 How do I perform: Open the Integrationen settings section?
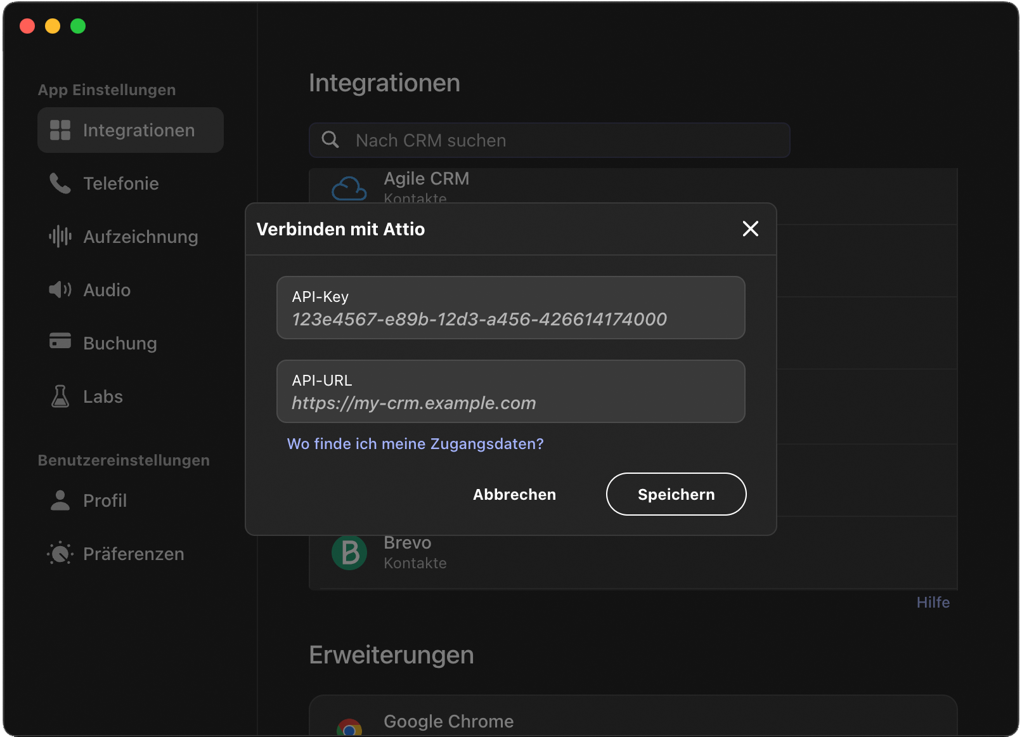pos(131,130)
